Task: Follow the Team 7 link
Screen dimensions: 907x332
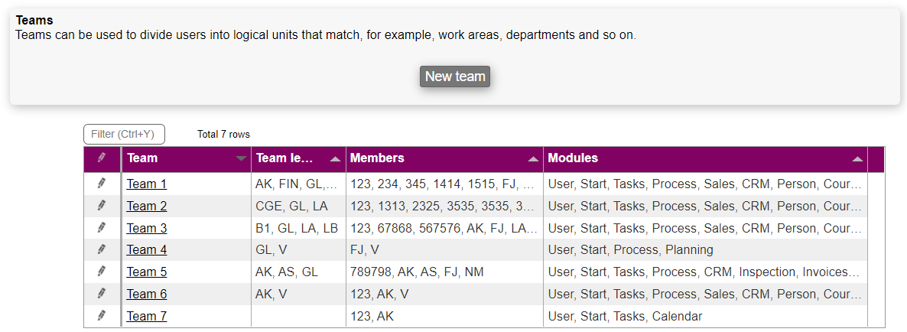Action: (x=147, y=317)
